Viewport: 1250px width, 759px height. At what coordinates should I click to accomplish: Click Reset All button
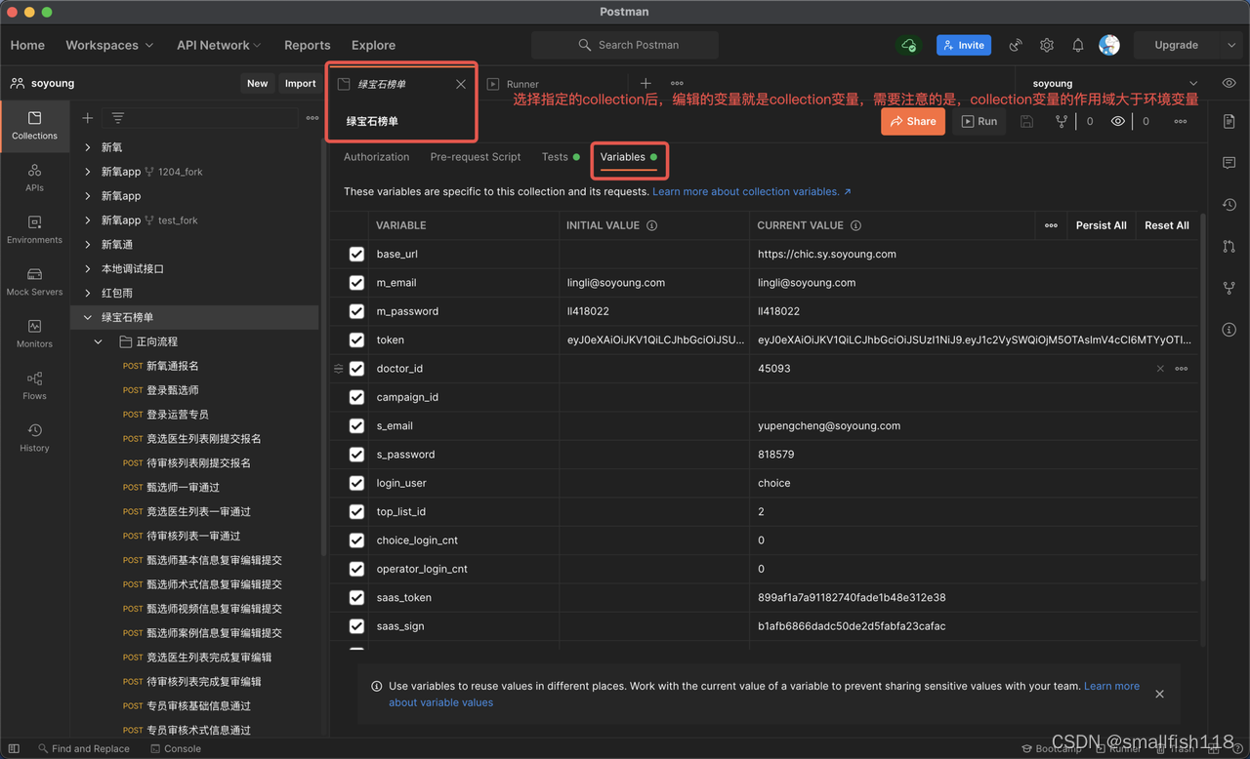[1167, 225]
